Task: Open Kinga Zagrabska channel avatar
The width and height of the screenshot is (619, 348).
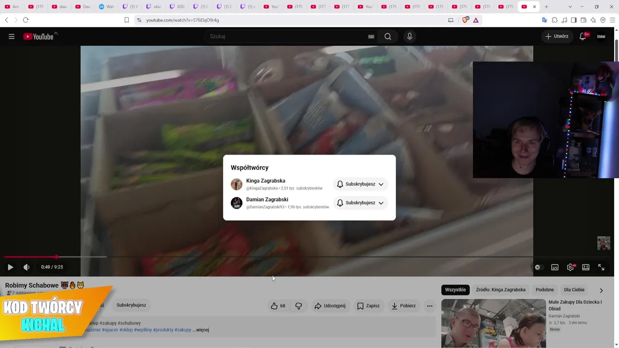Action: point(236,184)
